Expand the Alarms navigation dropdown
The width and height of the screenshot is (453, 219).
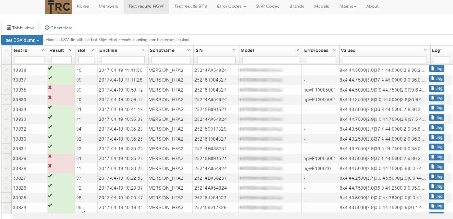click(x=347, y=7)
